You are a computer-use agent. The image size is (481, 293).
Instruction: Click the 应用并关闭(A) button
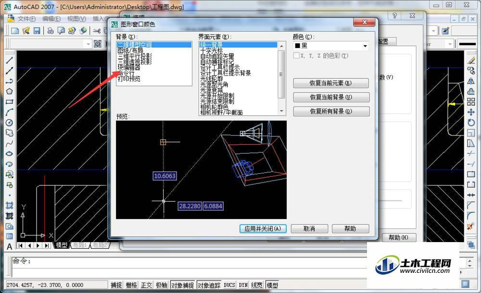pos(263,229)
